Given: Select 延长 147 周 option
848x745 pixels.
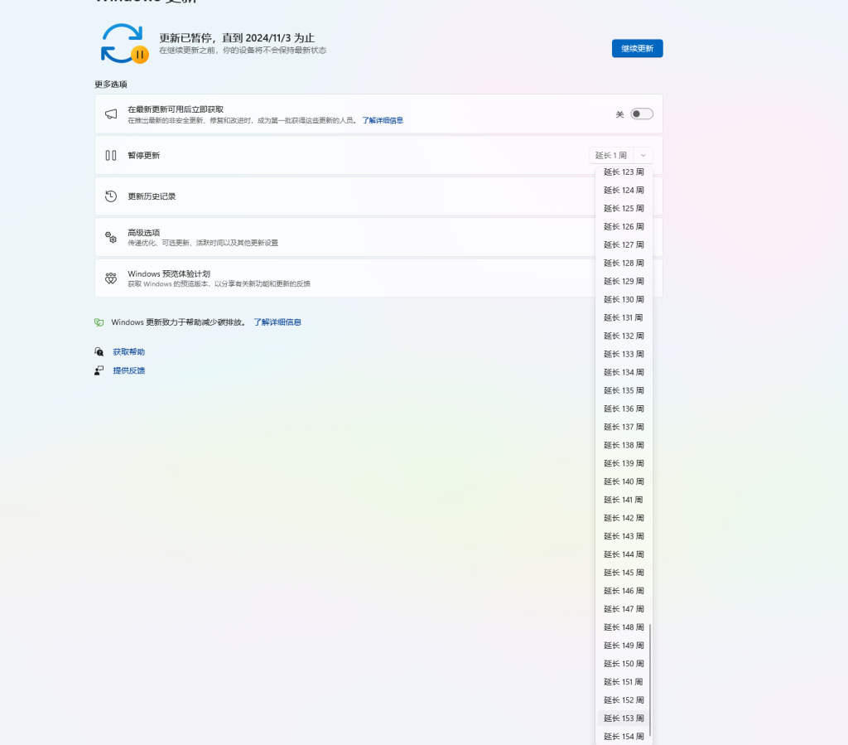Looking at the screenshot, I should click(624, 609).
